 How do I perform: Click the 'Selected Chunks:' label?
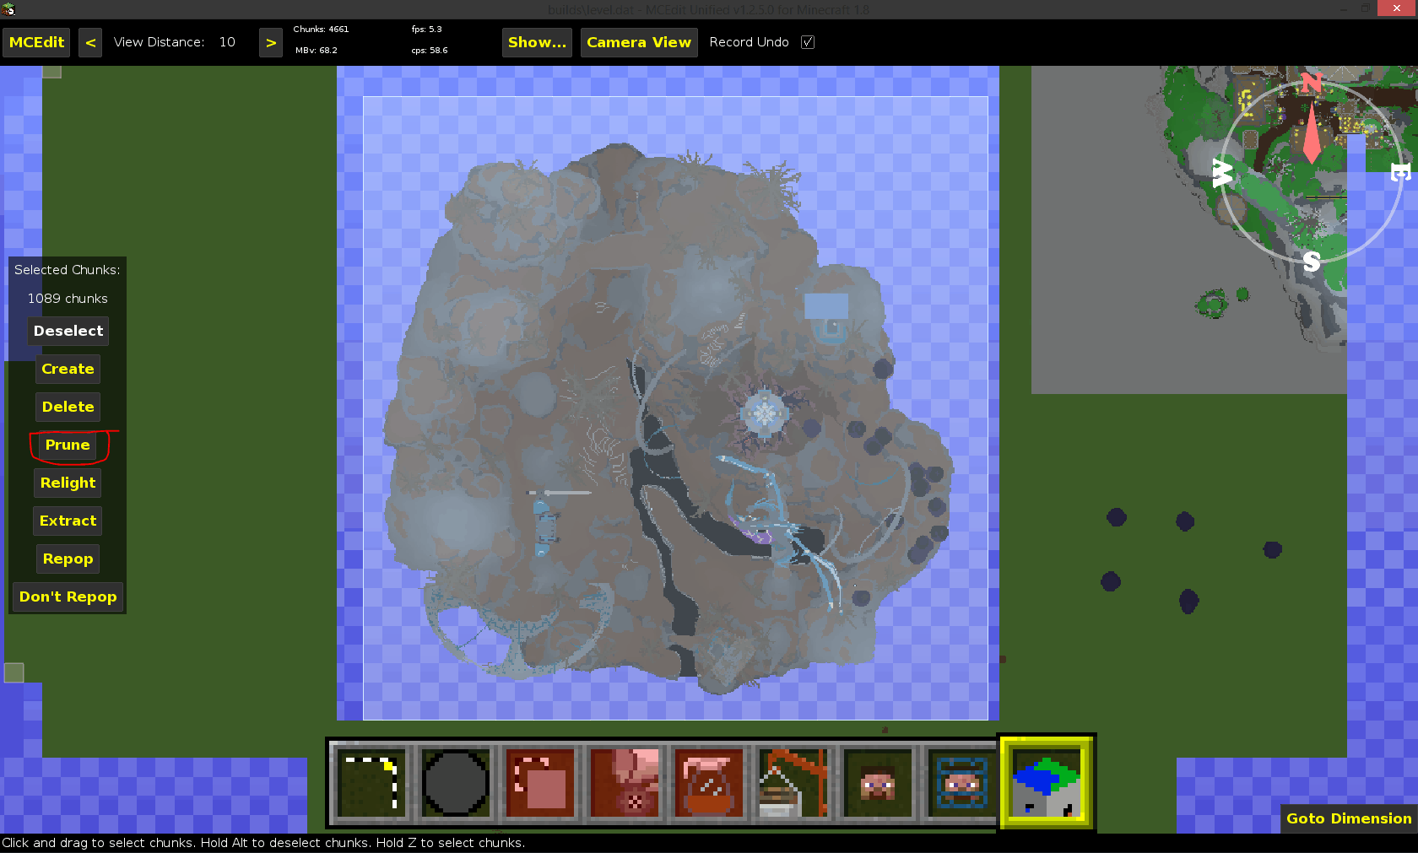[x=68, y=270]
